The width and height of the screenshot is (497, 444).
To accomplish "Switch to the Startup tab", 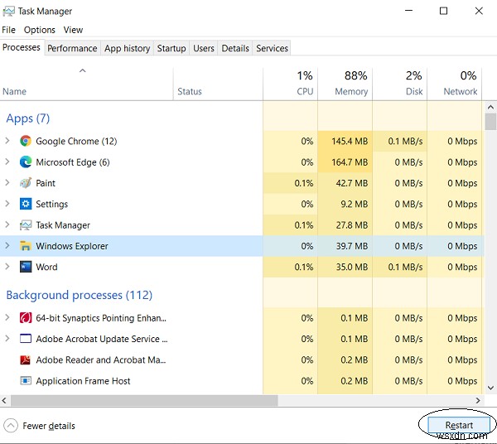I will [171, 48].
